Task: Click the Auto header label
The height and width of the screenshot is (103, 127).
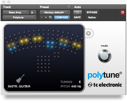Action: [78, 7]
